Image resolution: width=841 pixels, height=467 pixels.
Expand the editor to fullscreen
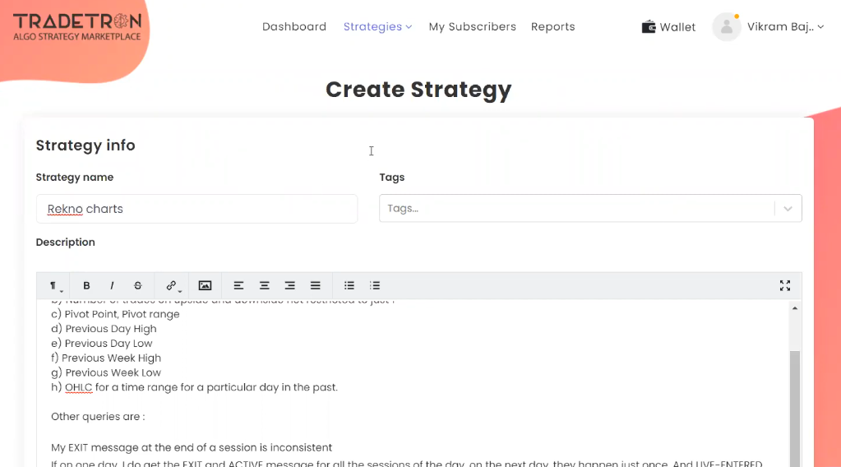784,285
